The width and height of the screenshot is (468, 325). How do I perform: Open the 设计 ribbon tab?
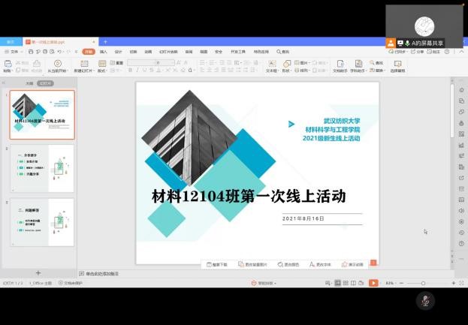click(118, 52)
